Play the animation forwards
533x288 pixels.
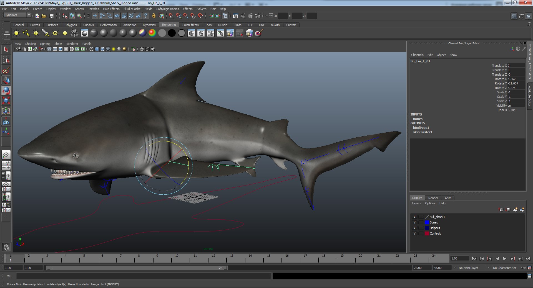click(505, 259)
